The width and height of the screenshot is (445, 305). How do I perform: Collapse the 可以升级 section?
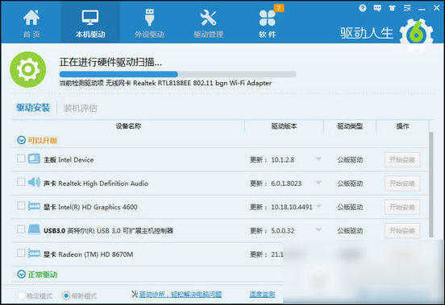click(x=21, y=140)
